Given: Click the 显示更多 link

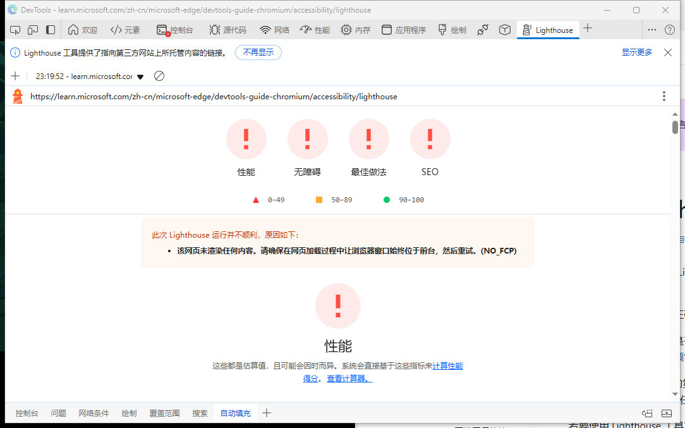Looking at the screenshot, I should coord(637,52).
